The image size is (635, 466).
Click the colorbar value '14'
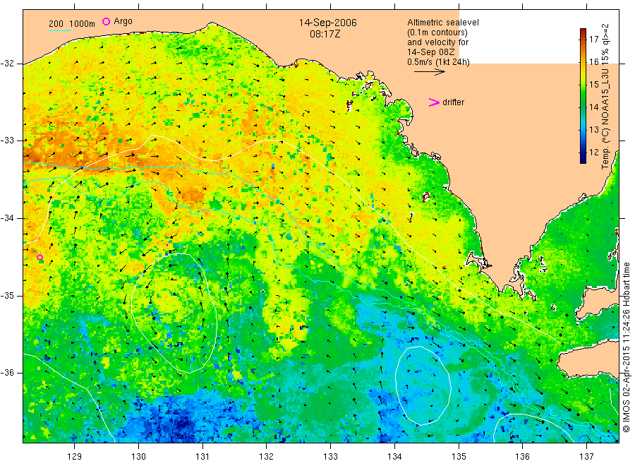pos(593,107)
